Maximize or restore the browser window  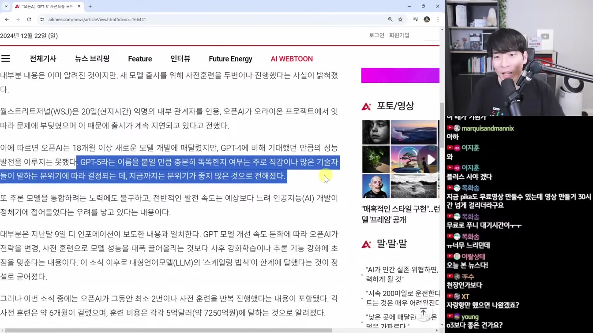(x=423, y=6)
